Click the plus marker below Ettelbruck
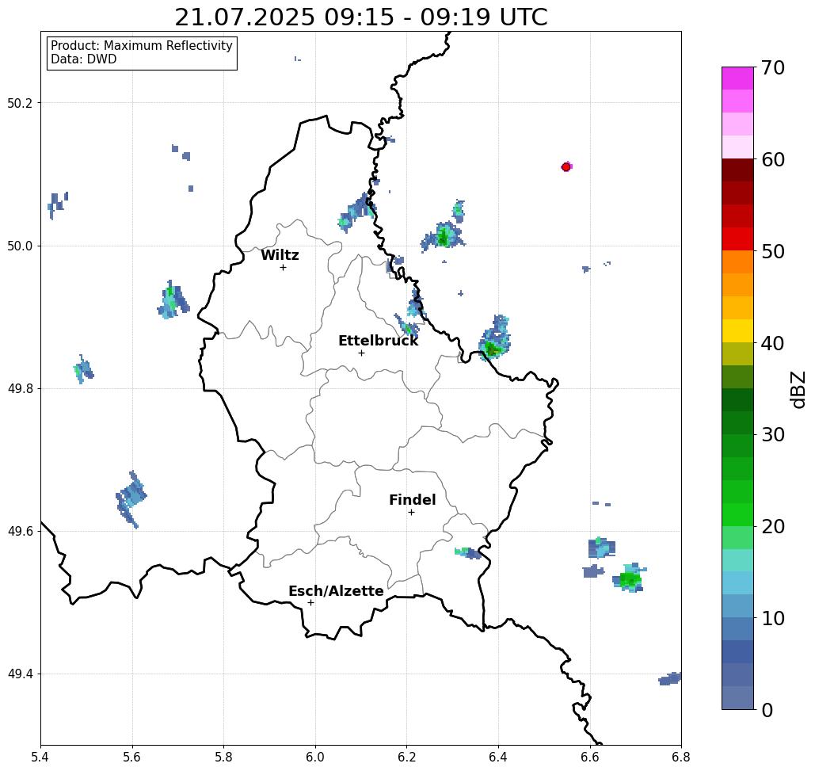 pos(362,353)
